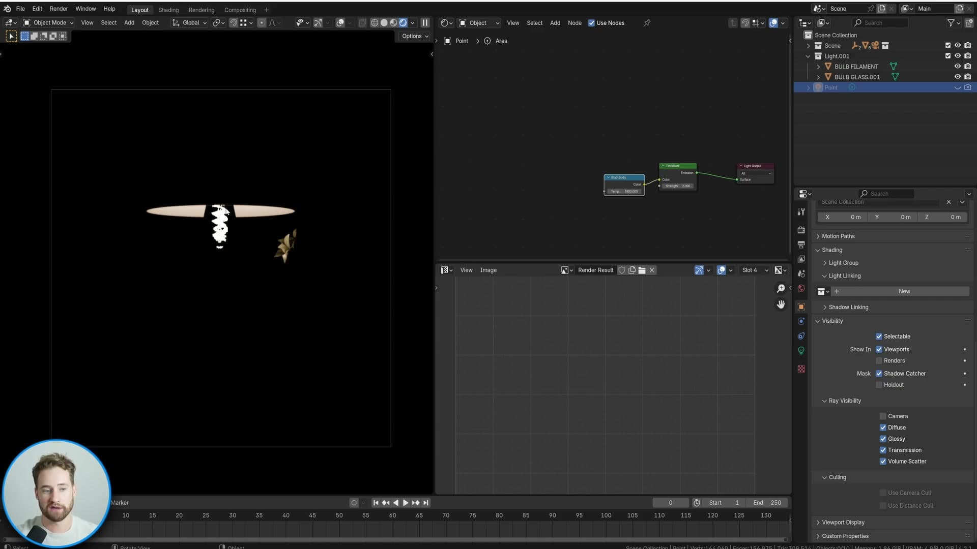Open the Scene properties tab
Screen dimensions: 977x549
tap(801, 273)
